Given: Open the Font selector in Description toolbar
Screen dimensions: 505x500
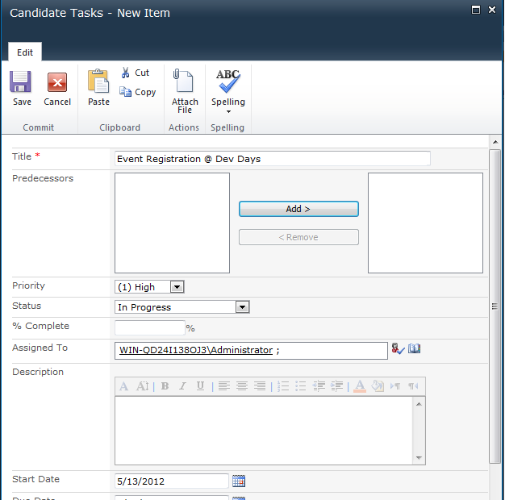Looking at the screenshot, I should (x=124, y=385).
